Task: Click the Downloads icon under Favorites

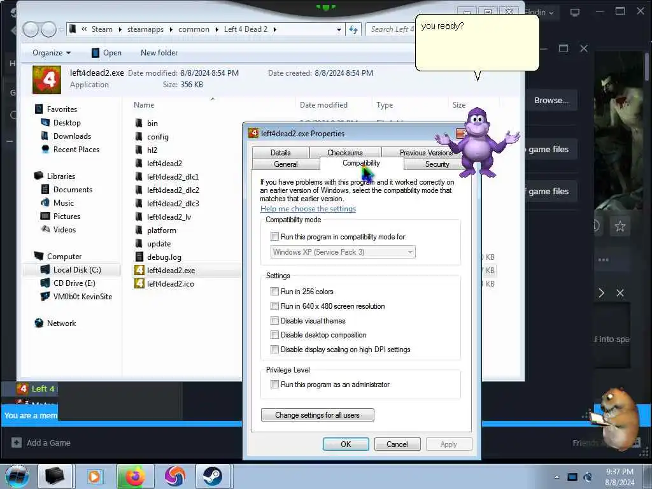Action: (45, 136)
